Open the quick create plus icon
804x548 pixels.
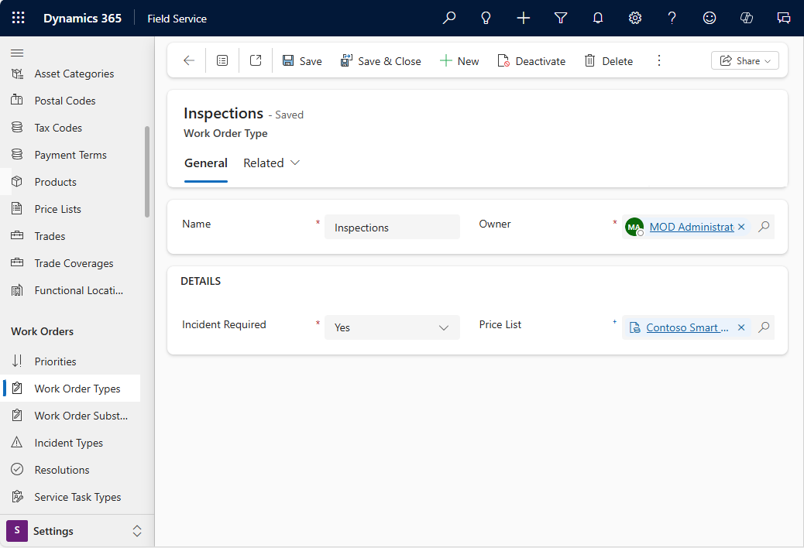(523, 17)
